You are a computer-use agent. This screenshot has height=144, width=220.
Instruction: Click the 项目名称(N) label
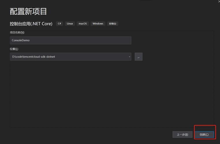[17, 33]
